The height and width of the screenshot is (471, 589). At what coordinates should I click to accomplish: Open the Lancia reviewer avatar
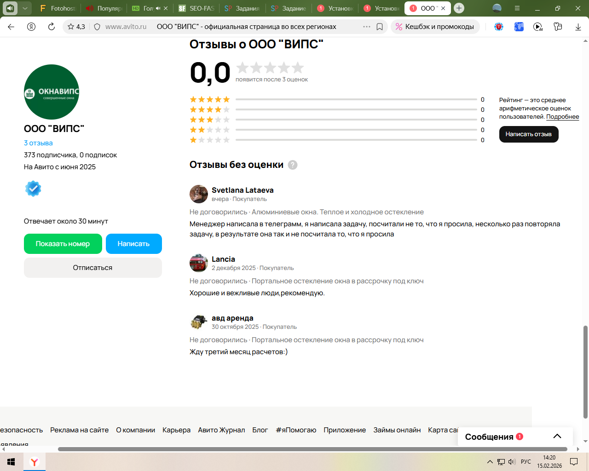pyautogui.click(x=199, y=263)
